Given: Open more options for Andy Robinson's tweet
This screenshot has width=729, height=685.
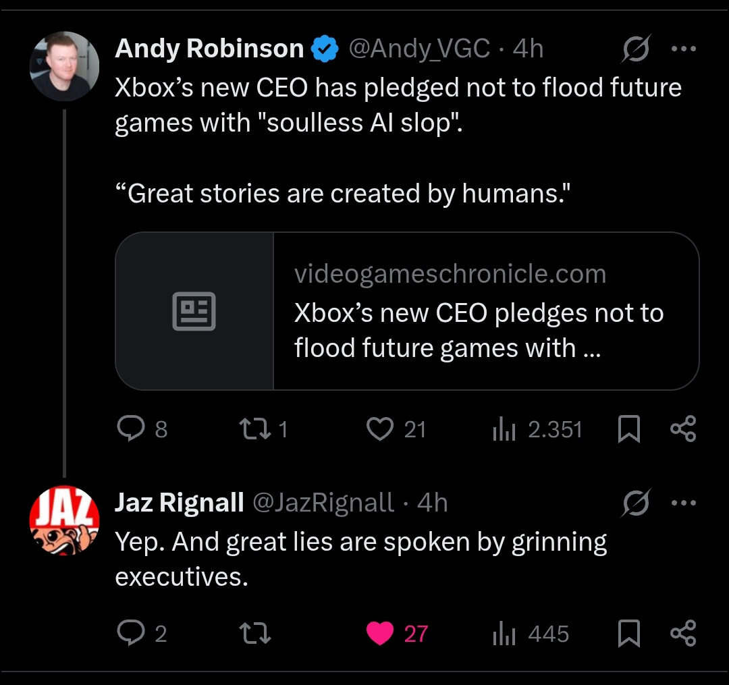Looking at the screenshot, I should (684, 49).
